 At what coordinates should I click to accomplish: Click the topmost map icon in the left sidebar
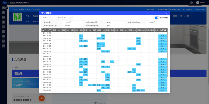(x=4, y=8)
